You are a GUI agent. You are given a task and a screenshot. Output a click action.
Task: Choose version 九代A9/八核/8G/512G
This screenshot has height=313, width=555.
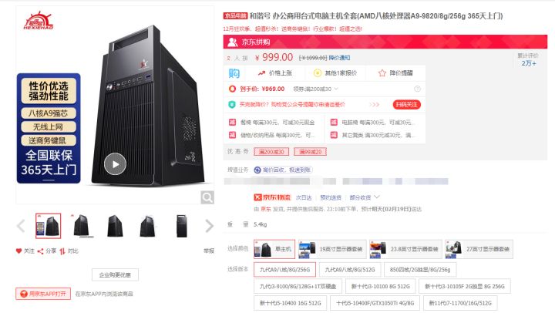click(x=350, y=270)
